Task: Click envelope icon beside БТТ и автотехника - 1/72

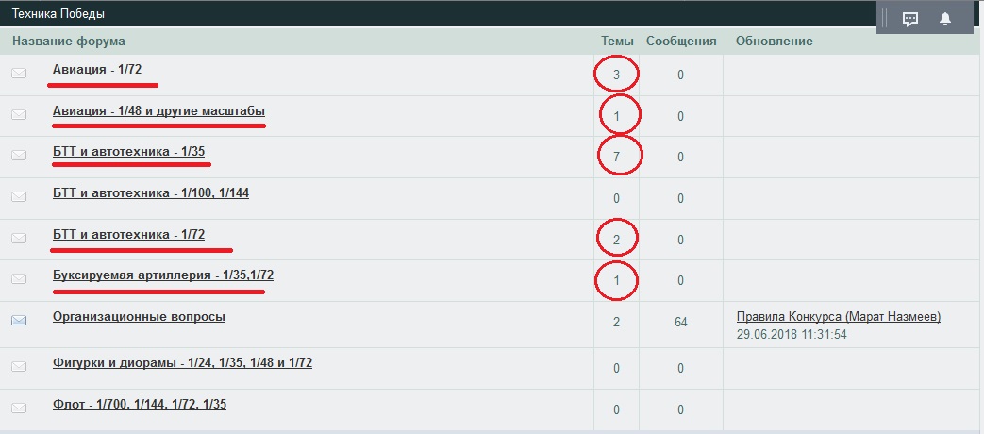Action: coord(19,239)
